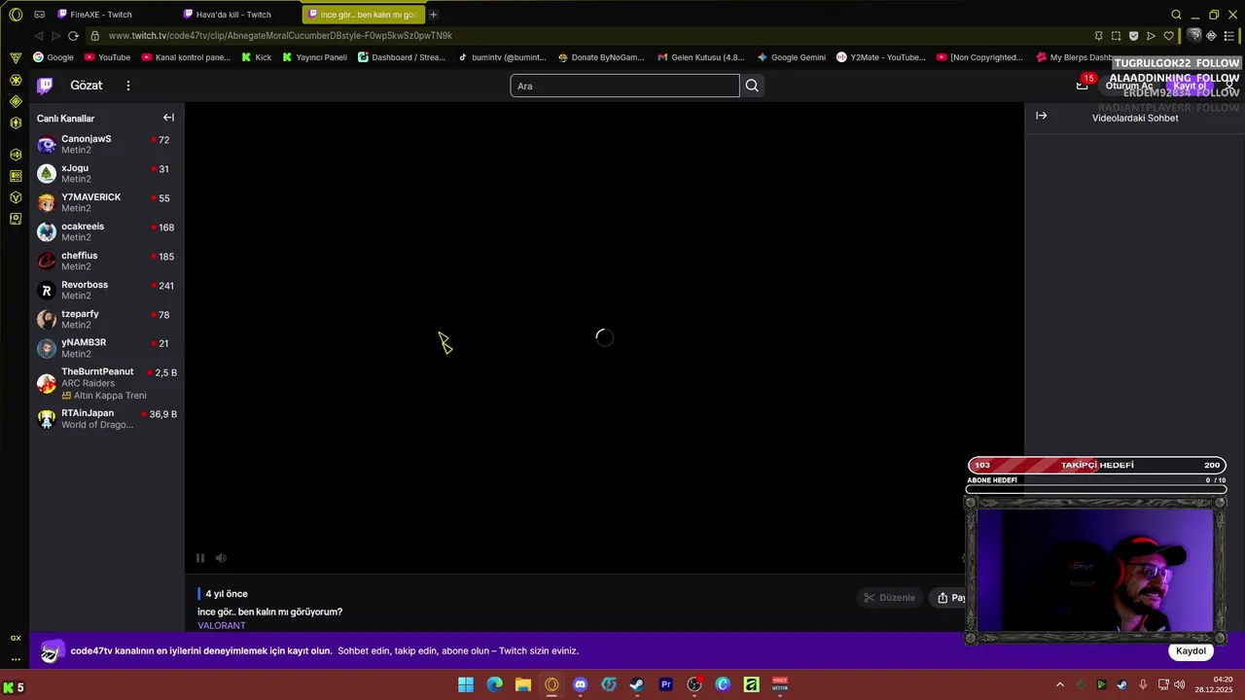Open Google Gemini bookmark
The width and height of the screenshot is (1245, 700).
(x=792, y=57)
